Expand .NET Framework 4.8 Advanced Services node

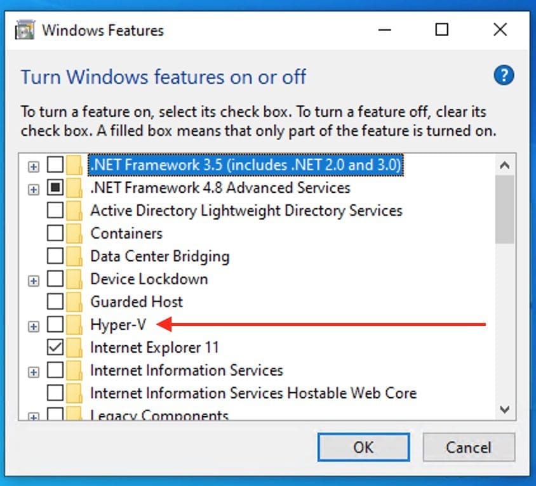tap(34, 189)
